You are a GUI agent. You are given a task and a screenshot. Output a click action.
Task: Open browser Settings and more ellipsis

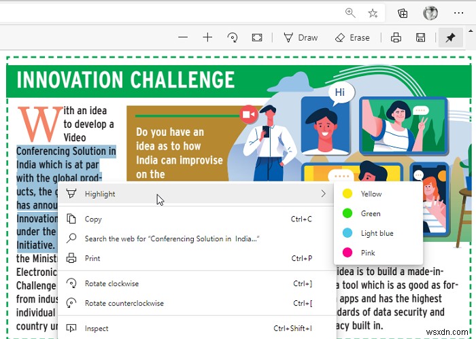pos(458,13)
